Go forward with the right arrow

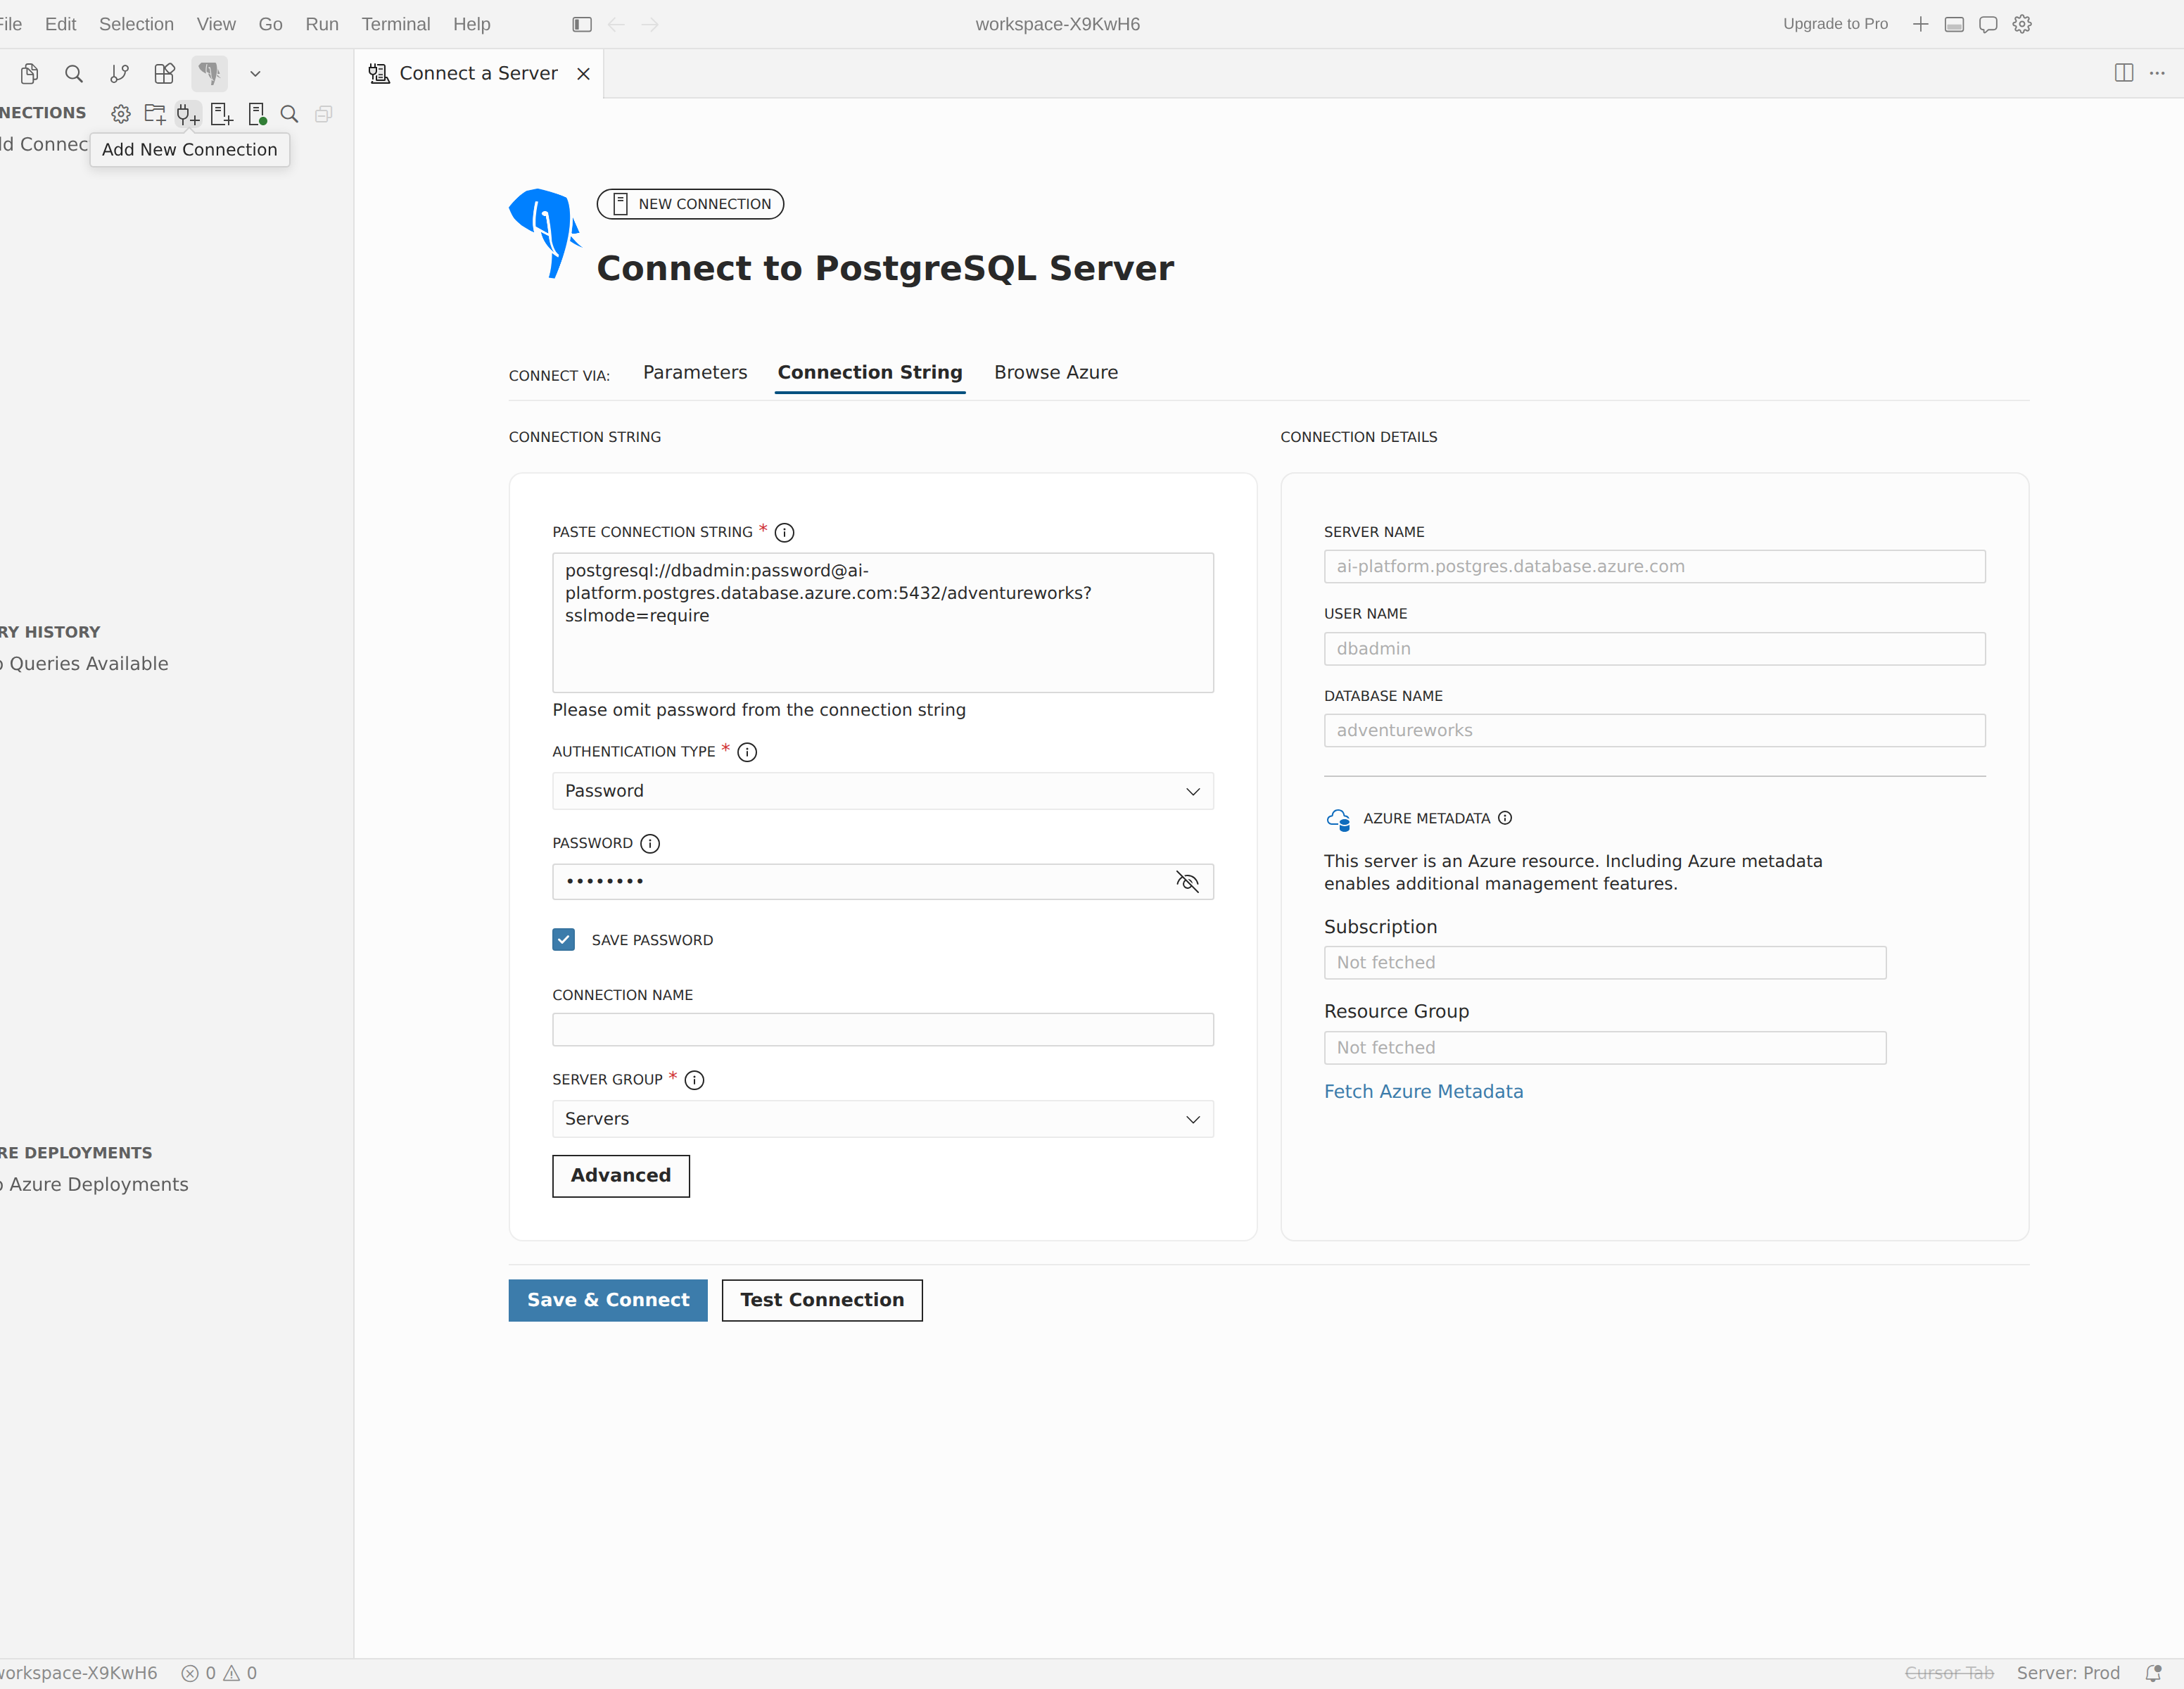[650, 24]
